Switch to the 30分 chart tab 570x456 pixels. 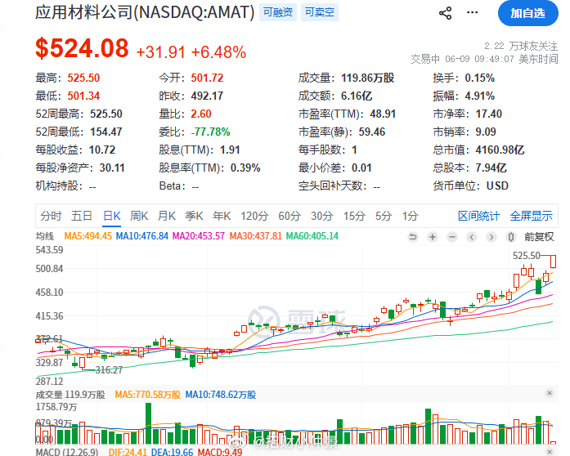[321, 216]
